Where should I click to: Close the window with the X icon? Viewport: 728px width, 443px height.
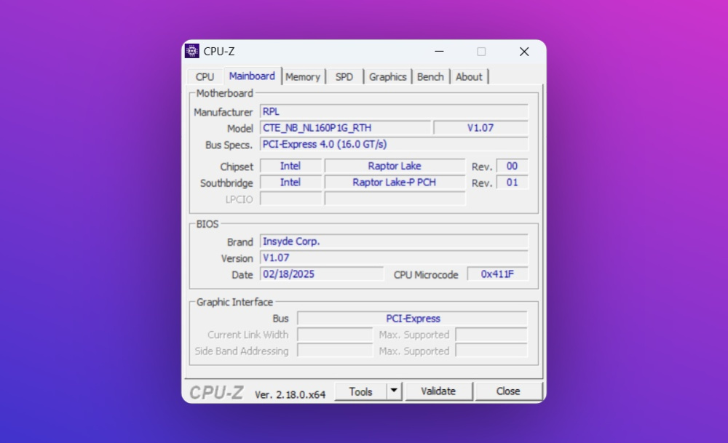(524, 52)
